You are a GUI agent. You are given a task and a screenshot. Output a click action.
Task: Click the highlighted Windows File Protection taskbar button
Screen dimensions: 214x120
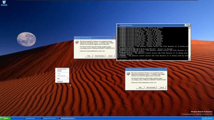[67, 119]
